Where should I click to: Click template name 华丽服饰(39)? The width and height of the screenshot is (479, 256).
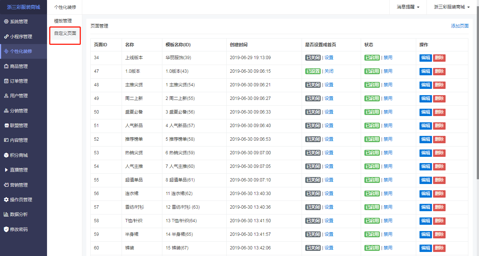pos(179,58)
